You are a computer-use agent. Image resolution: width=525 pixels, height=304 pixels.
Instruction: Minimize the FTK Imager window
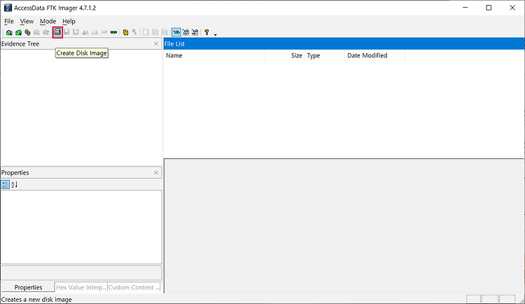[465, 8]
